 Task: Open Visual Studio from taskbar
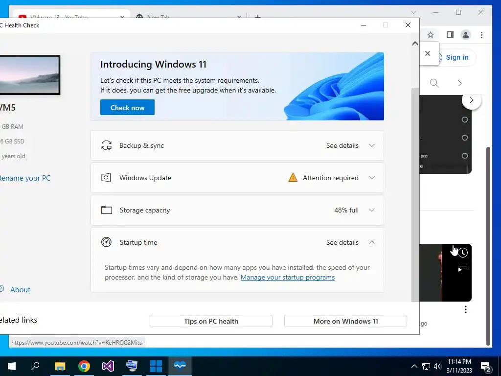click(x=108, y=366)
